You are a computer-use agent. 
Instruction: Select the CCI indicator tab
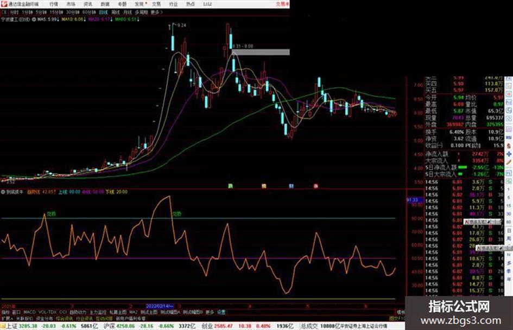(x=63, y=312)
